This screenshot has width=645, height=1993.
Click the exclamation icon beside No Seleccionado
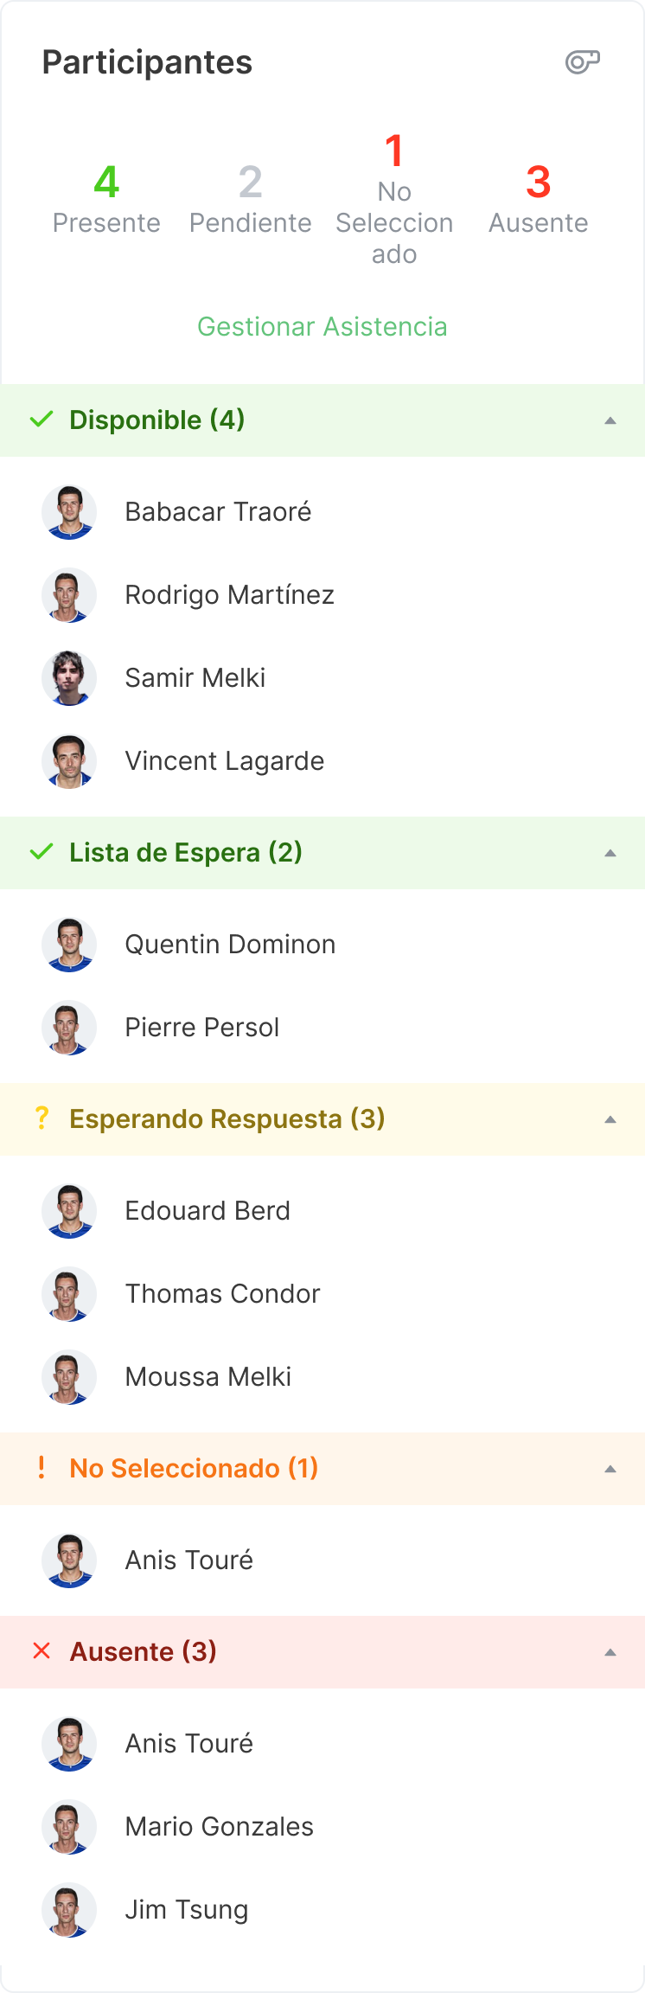[x=41, y=1468]
